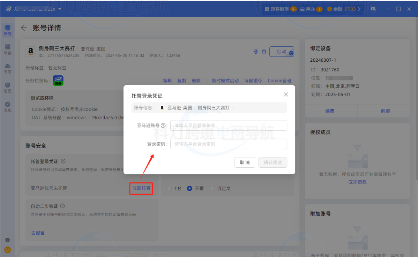The width and height of the screenshot is (418, 257).
Task: Open the 待办 item in the top bar
Action: tap(311, 9)
